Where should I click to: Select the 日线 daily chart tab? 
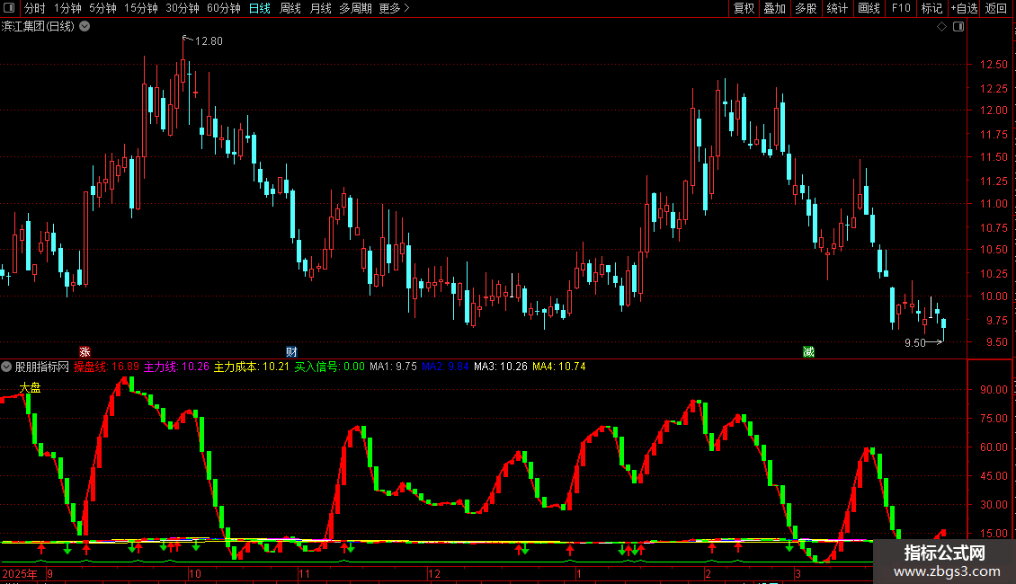coord(260,8)
